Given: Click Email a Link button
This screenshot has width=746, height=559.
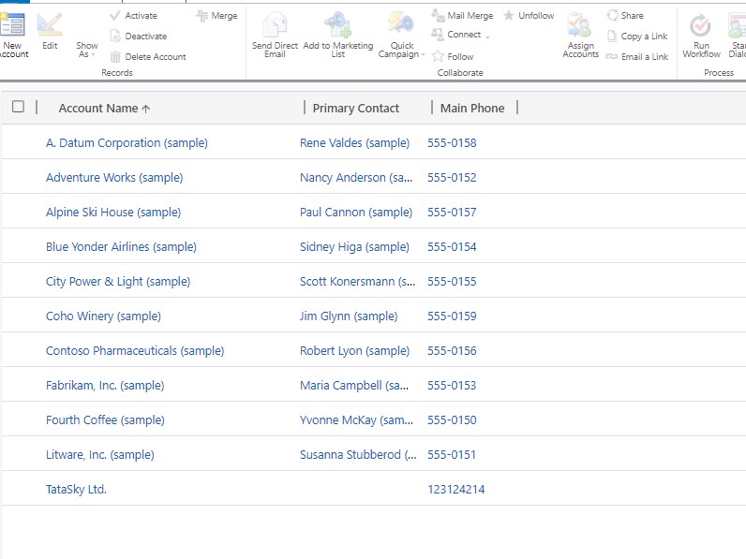Looking at the screenshot, I should (637, 56).
